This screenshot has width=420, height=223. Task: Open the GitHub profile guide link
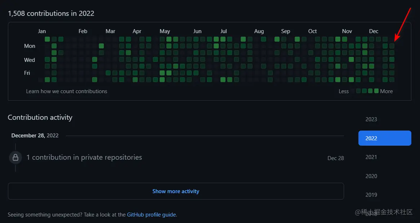[151, 214]
